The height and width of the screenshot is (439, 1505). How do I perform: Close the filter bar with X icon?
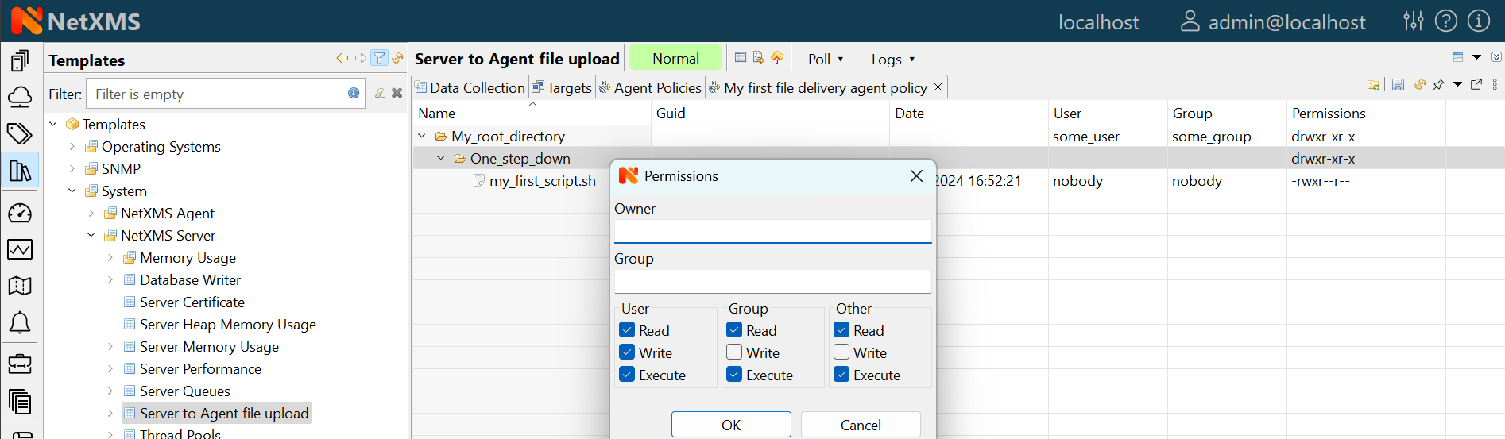tap(397, 93)
